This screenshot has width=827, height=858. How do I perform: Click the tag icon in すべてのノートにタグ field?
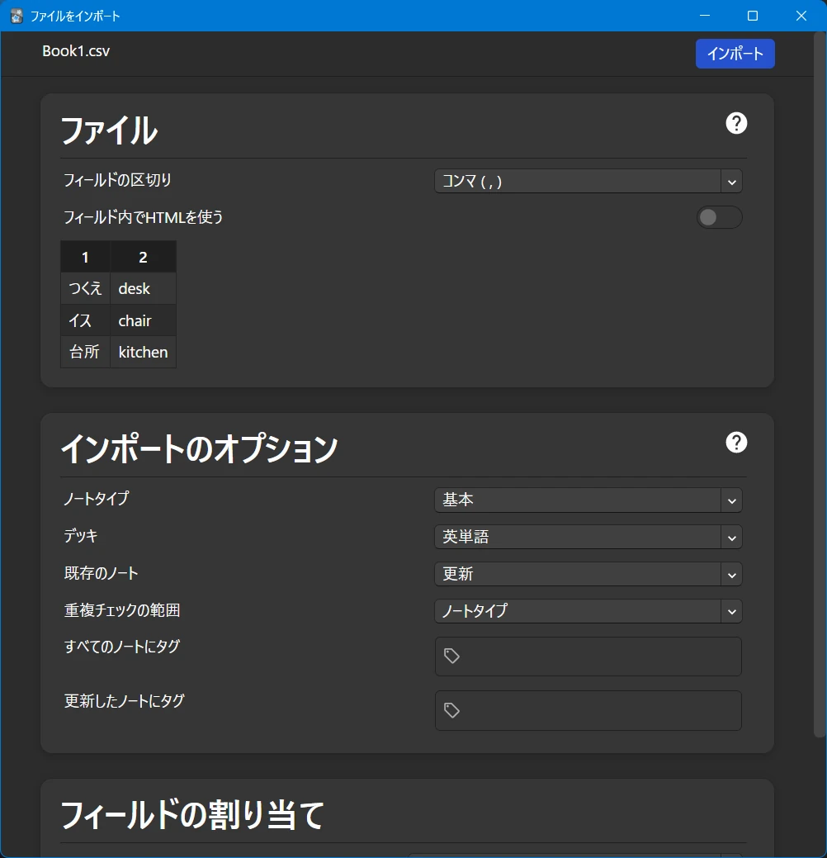tap(451, 656)
